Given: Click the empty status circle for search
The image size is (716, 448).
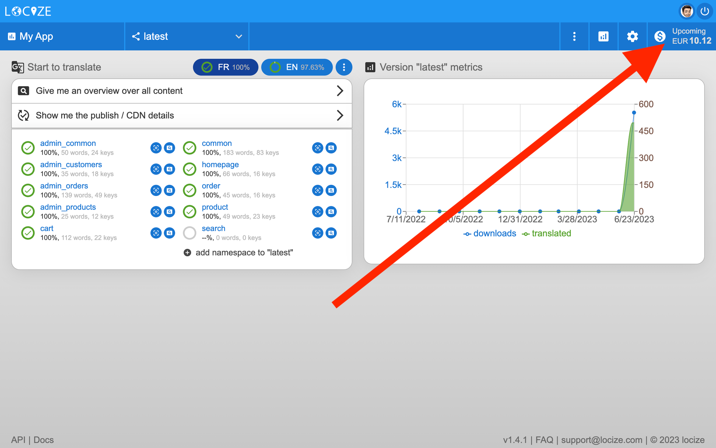Looking at the screenshot, I should (x=190, y=233).
